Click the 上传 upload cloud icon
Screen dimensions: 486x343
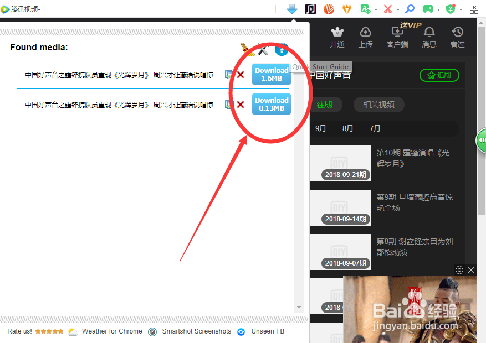click(x=365, y=32)
